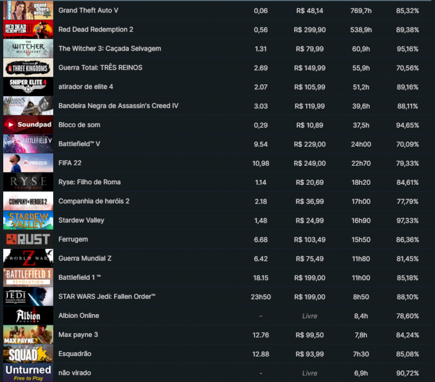Open the Red Dead Redemption 2 cover image
This screenshot has width=435, height=382.
(x=28, y=29)
